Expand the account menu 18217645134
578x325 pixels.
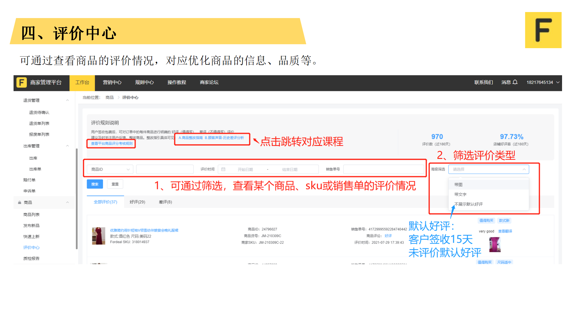[543, 82]
